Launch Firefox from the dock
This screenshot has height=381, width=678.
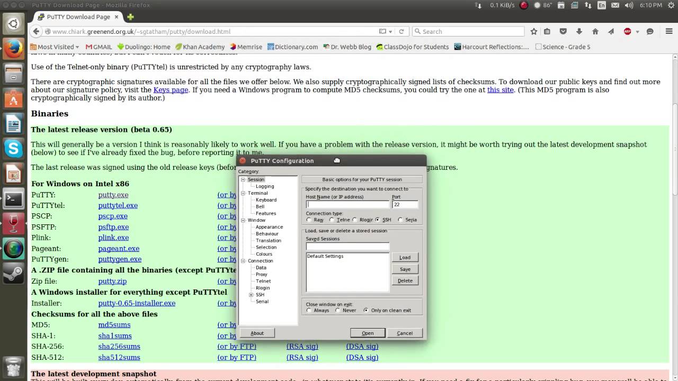tap(13, 49)
